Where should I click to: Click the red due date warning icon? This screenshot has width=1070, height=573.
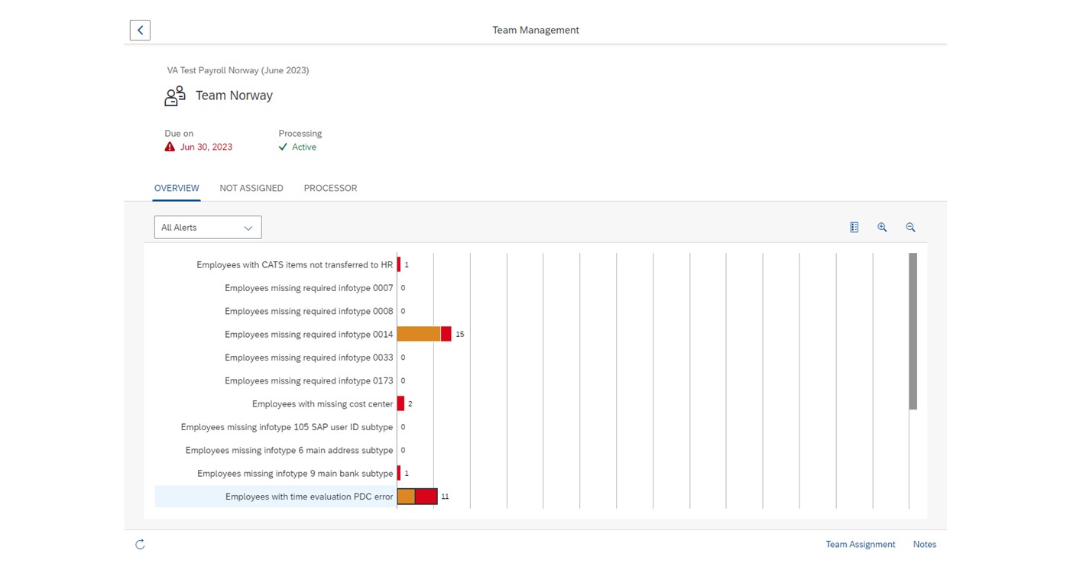pyautogui.click(x=170, y=147)
